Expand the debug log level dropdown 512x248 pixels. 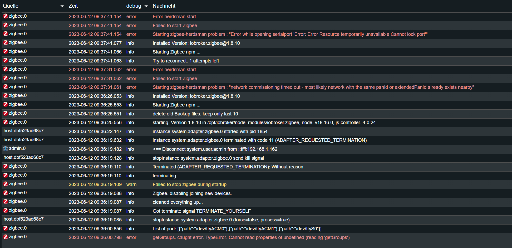146,6
